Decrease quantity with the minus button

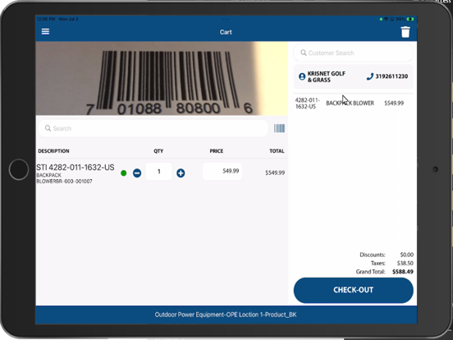137,173
